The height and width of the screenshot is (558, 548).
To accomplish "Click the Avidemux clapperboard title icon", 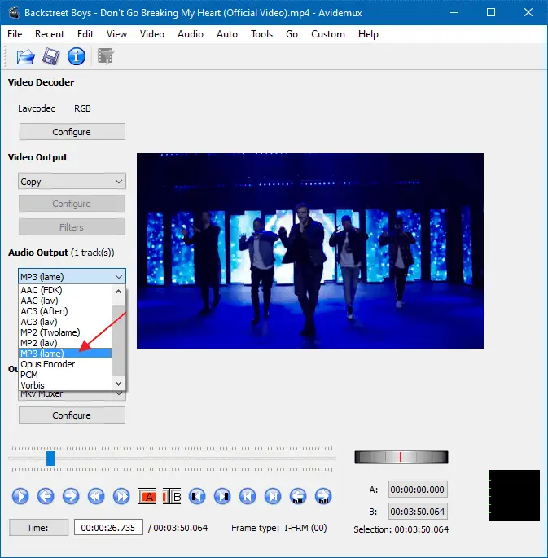I will coord(14,12).
